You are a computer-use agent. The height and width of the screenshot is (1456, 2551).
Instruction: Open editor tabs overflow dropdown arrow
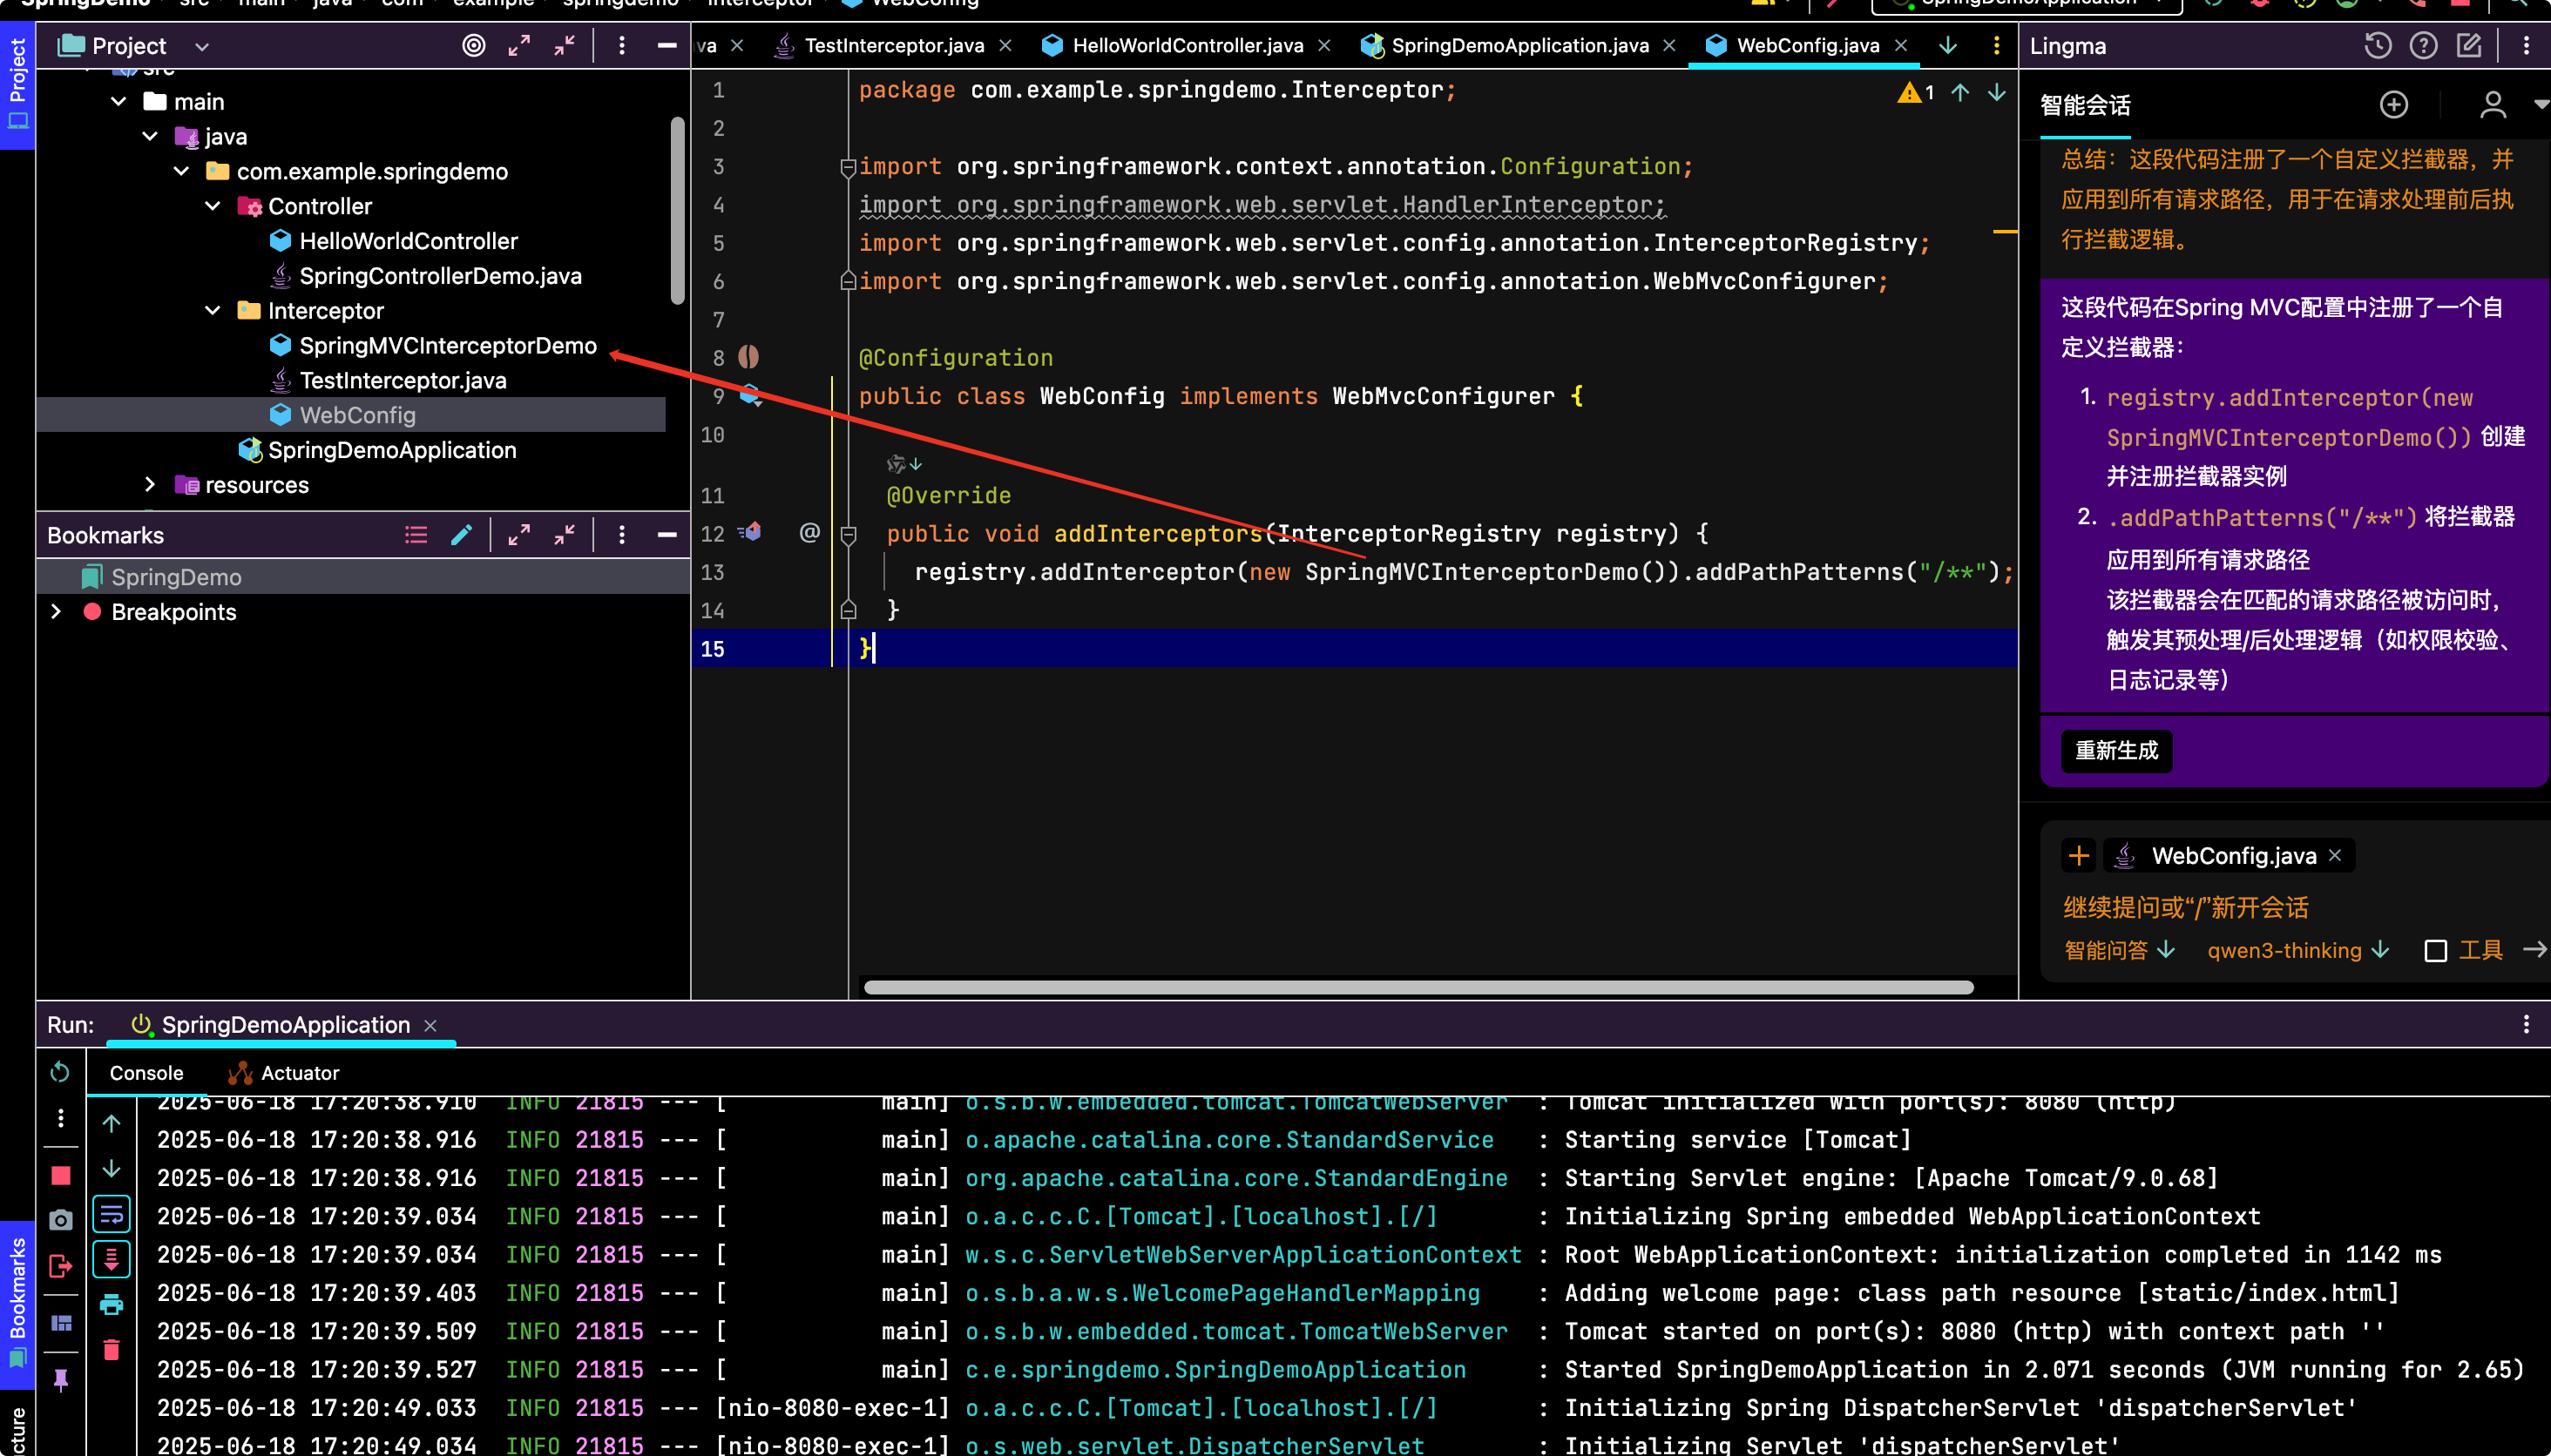pos(1948,45)
